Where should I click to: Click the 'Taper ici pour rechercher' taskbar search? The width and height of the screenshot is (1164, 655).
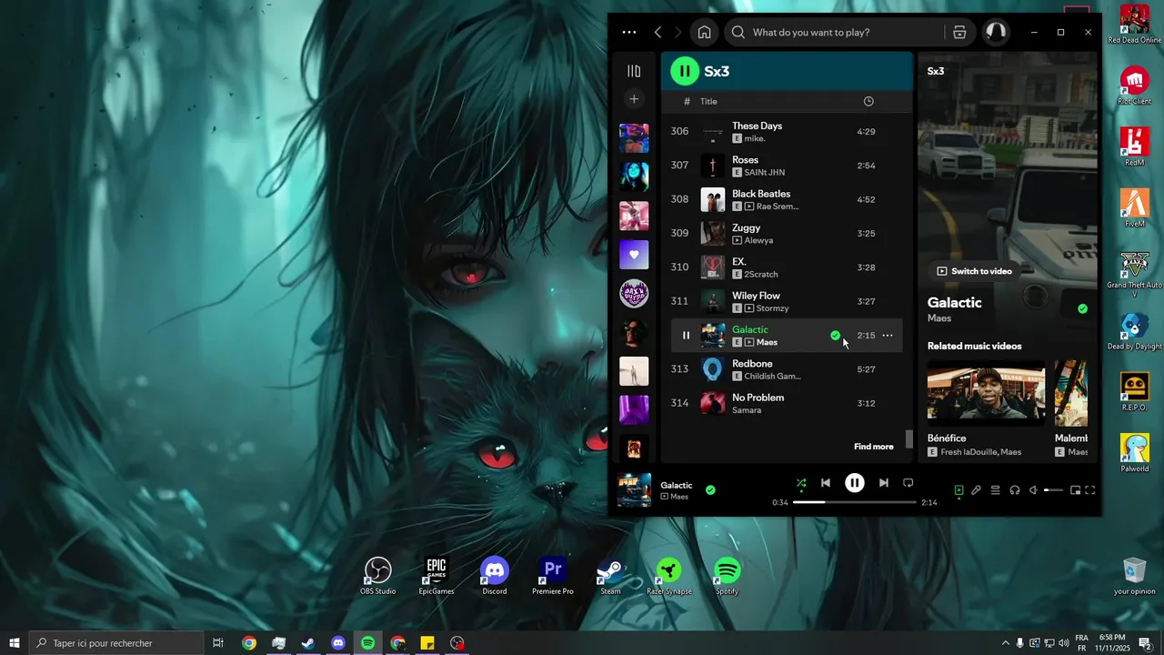[116, 643]
